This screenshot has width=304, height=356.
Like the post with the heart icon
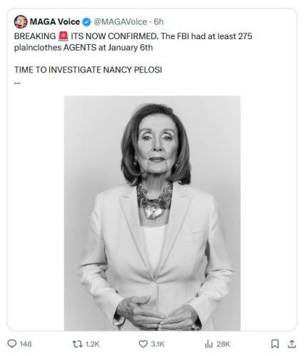(143, 344)
